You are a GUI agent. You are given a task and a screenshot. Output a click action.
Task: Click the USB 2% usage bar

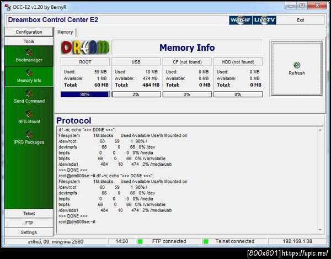coord(136,94)
